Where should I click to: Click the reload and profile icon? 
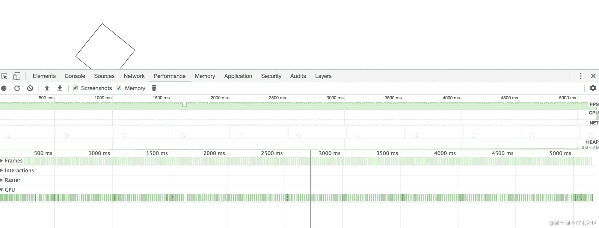pyautogui.click(x=17, y=88)
